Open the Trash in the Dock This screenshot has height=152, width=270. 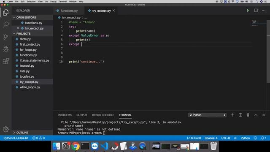[x=213, y=146]
